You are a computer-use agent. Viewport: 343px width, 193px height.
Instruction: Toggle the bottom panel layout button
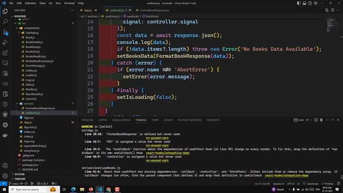[x=304, y=3]
